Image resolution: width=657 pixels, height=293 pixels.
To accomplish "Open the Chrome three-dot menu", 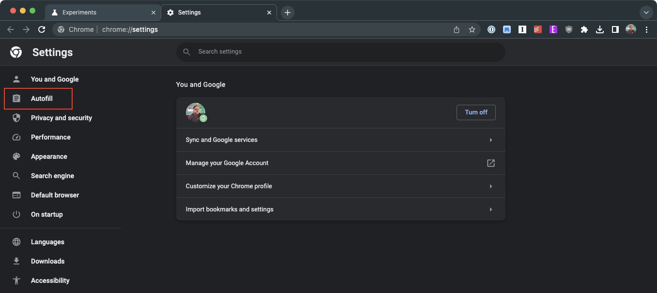I will pos(647,29).
